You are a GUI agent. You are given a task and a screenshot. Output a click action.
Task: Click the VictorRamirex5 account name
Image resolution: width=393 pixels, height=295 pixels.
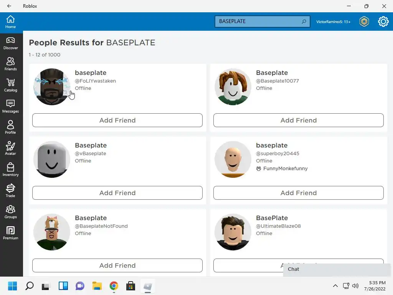333,22
